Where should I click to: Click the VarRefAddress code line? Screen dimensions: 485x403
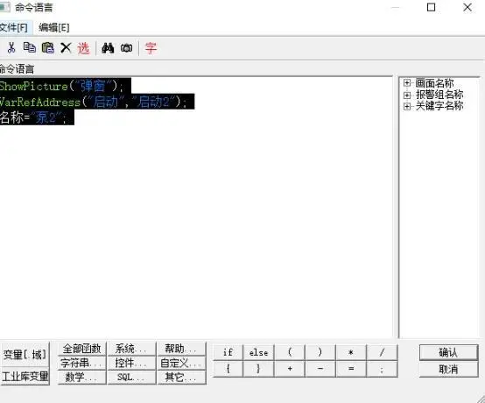pyautogui.click(x=97, y=102)
